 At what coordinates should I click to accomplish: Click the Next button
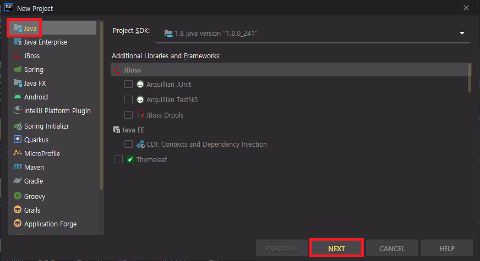[336, 248]
